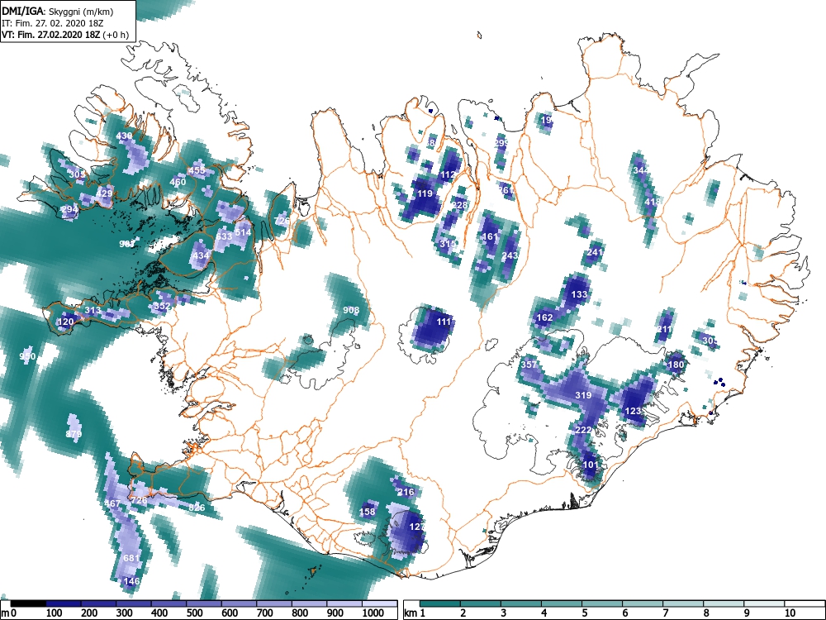Click visibility value 950 over the sea
This screenshot has height=620, width=826.
(x=27, y=356)
